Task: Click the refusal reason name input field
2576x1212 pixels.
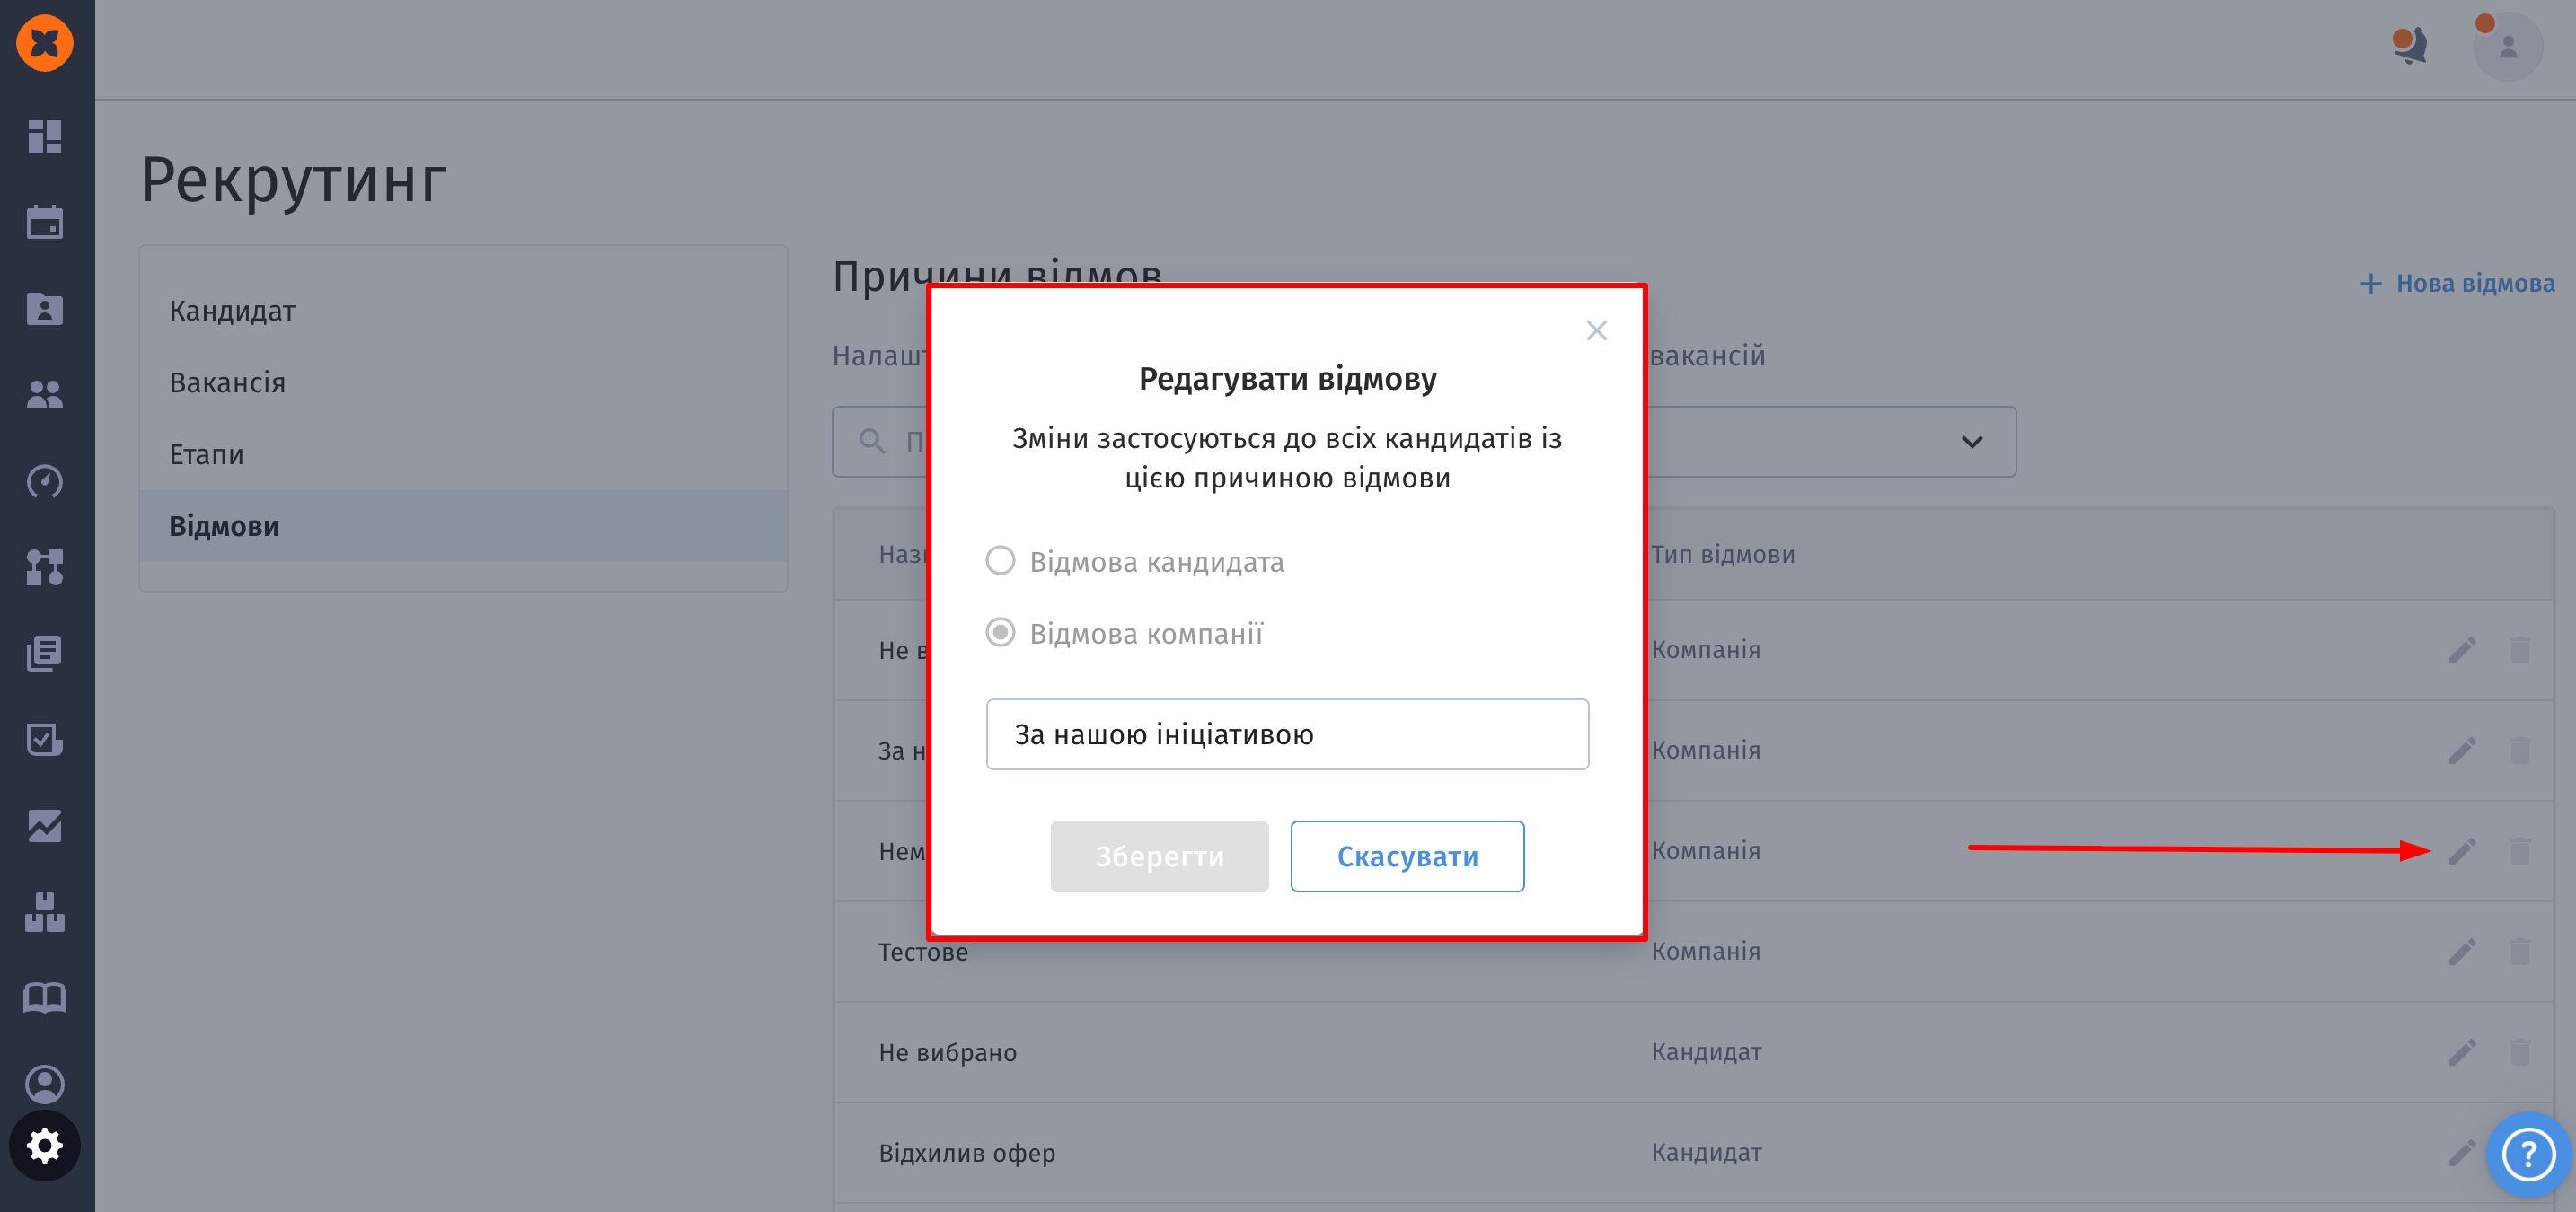Action: pos(1286,734)
